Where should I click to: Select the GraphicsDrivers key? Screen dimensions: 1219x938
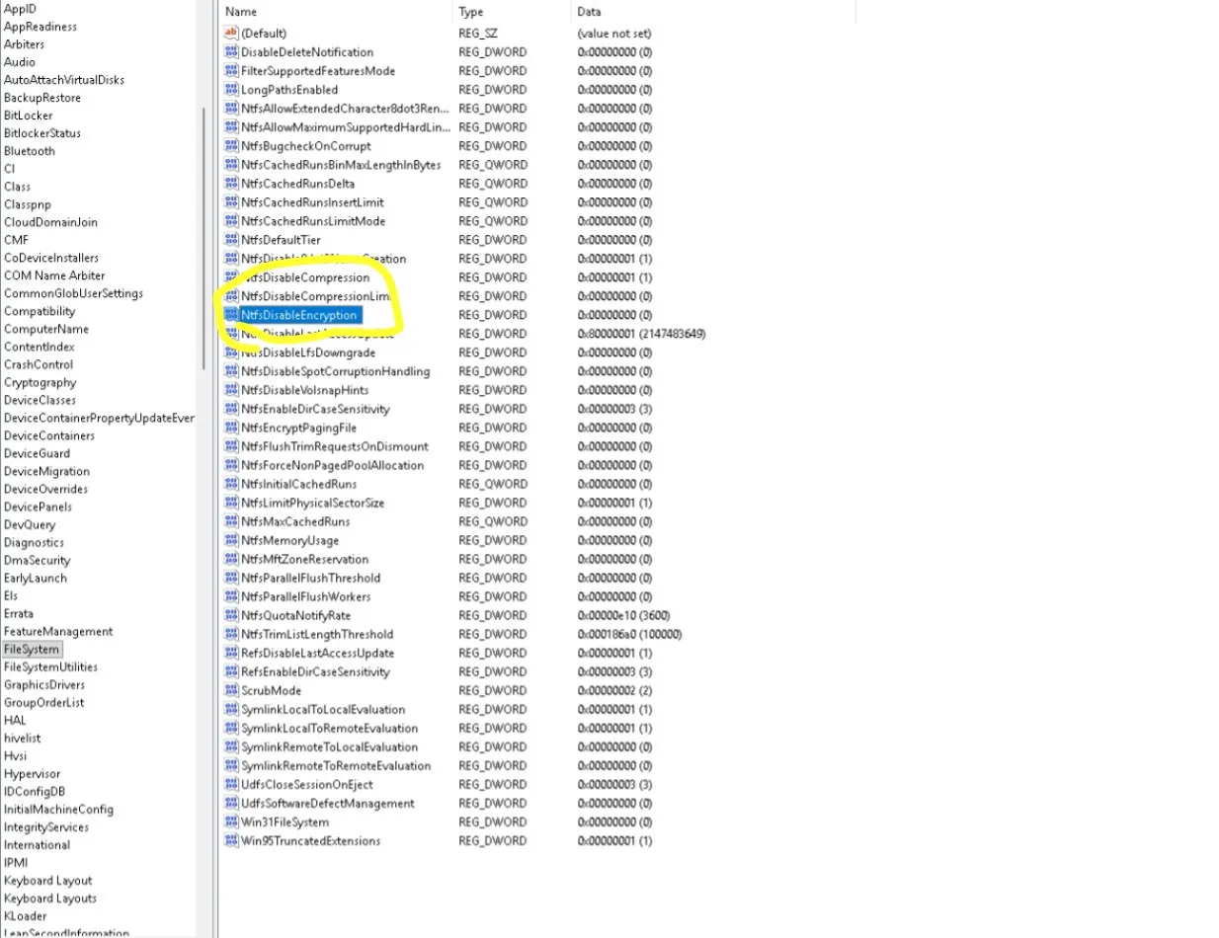click(44, 685)
